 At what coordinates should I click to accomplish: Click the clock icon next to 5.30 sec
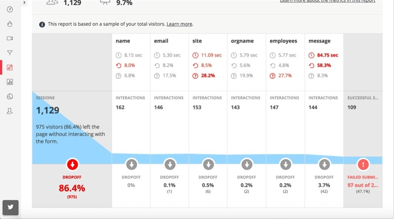(x=157, y=55)
